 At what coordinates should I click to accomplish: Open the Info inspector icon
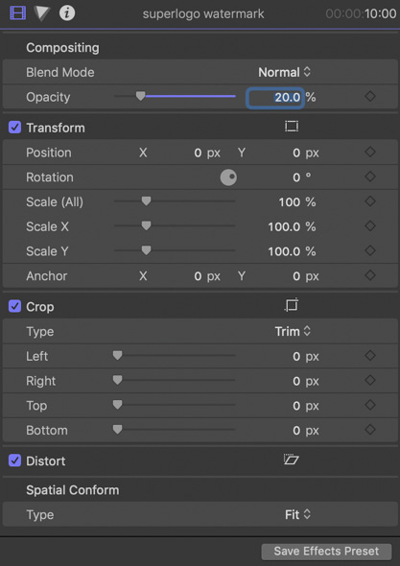(67, 13)
